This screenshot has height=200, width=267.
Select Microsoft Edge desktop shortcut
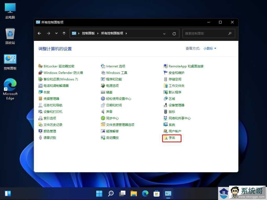tap(10, 89)
